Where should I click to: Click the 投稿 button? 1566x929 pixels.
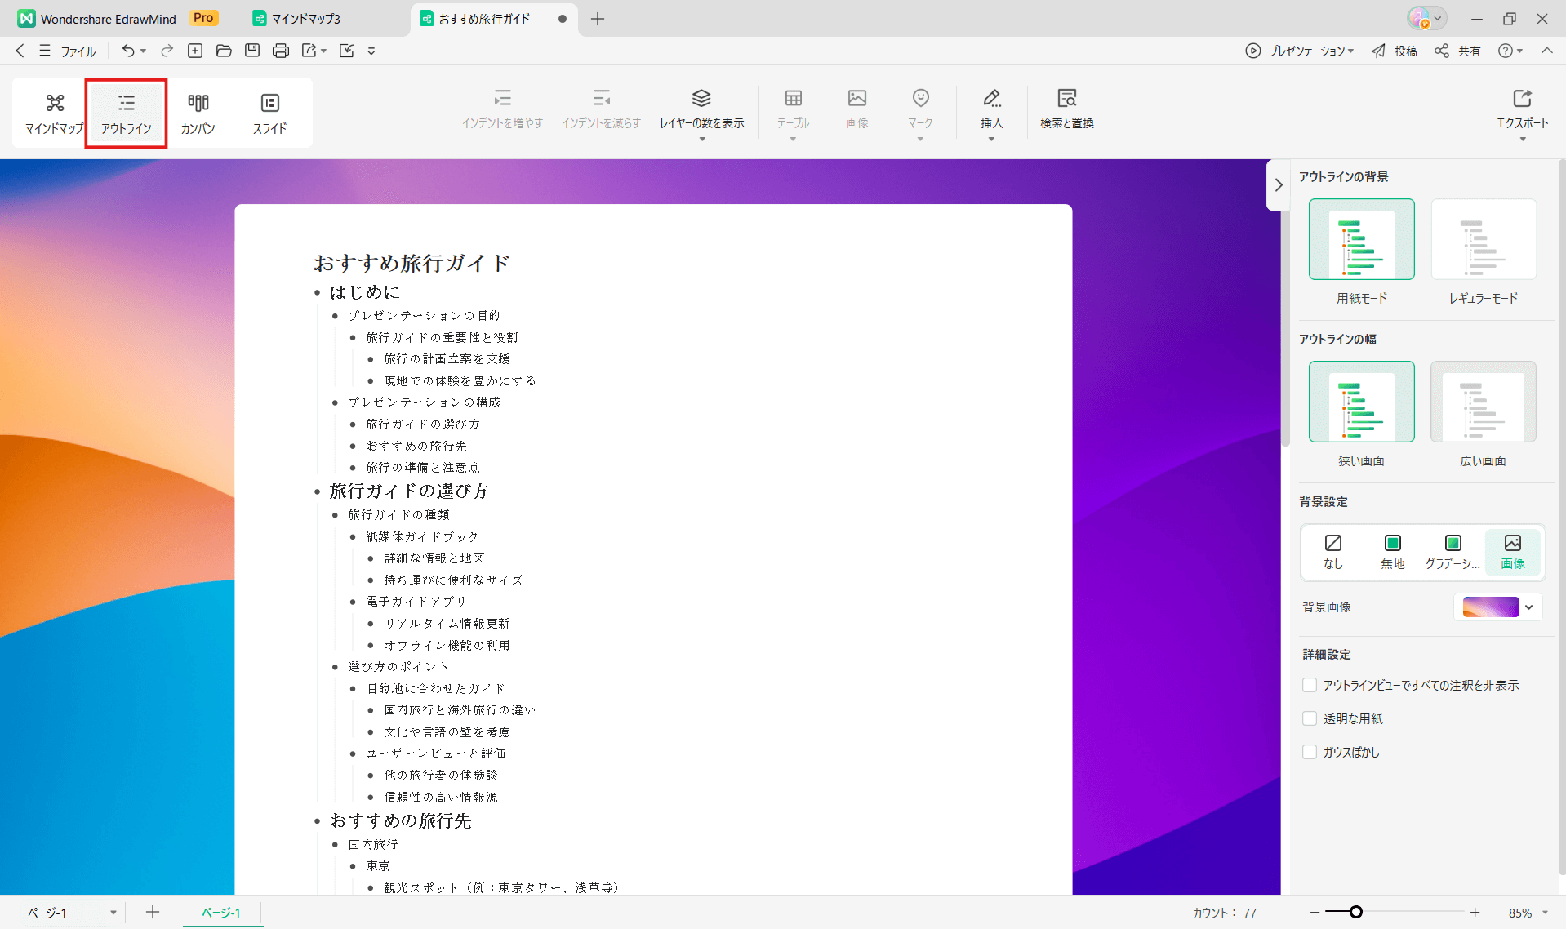tap(1395, 51)
